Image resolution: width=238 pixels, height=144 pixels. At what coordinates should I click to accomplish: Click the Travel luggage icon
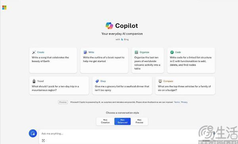[x=34, y=81]
